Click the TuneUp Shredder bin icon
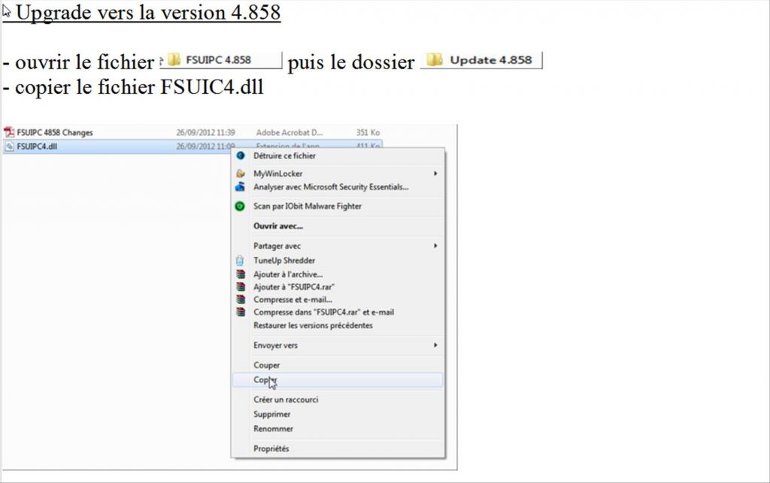 [240, 261]
